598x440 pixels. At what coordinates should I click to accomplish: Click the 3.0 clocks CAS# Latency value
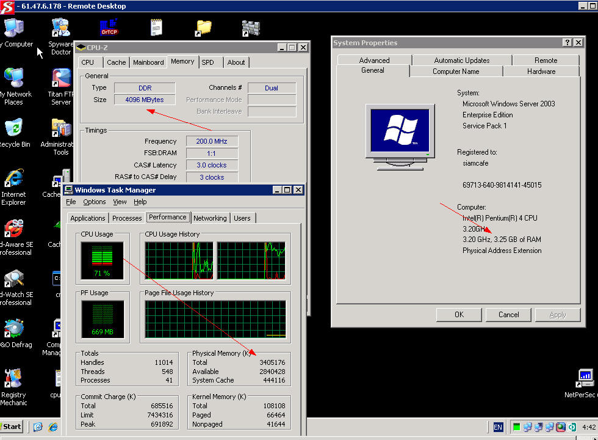(x=212, y=165)
